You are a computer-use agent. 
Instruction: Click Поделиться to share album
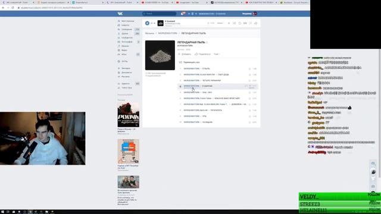point(202,54)
